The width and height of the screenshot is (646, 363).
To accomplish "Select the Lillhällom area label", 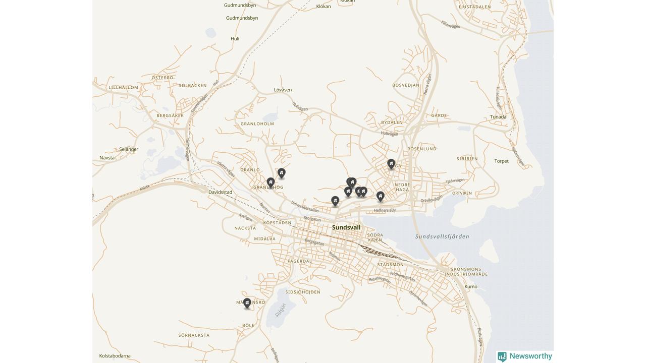I will pos(124,87).
